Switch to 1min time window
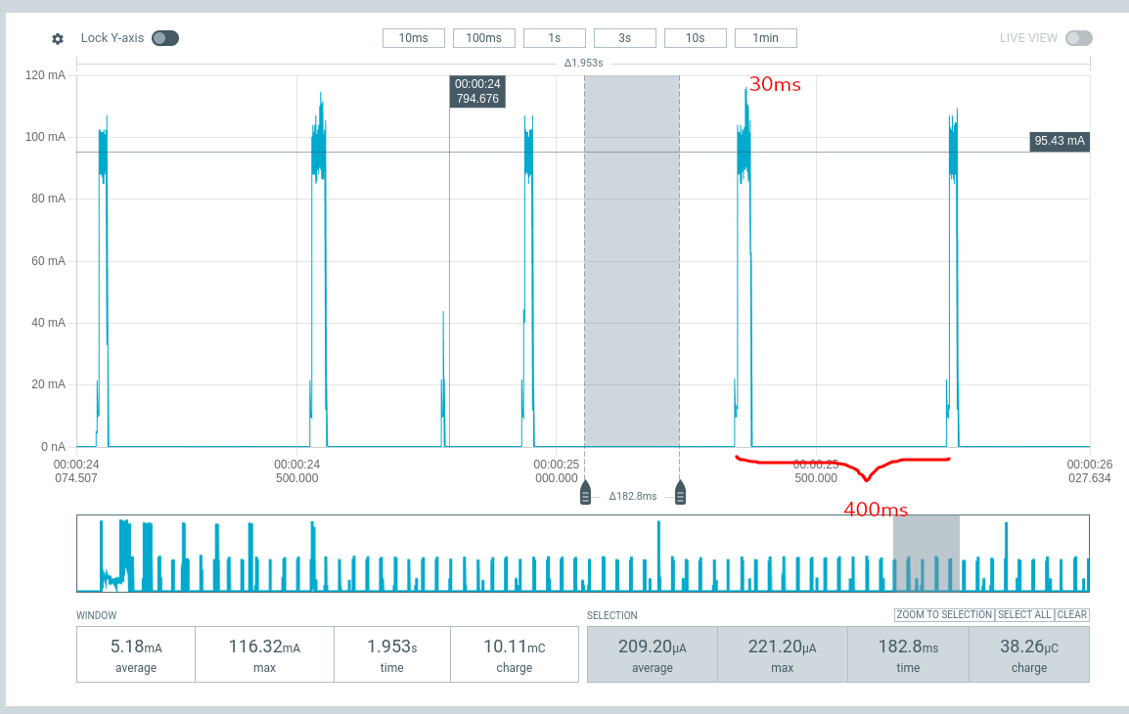Image resolution: width=1129 pixels, height=714 pixels. (766, 38)
